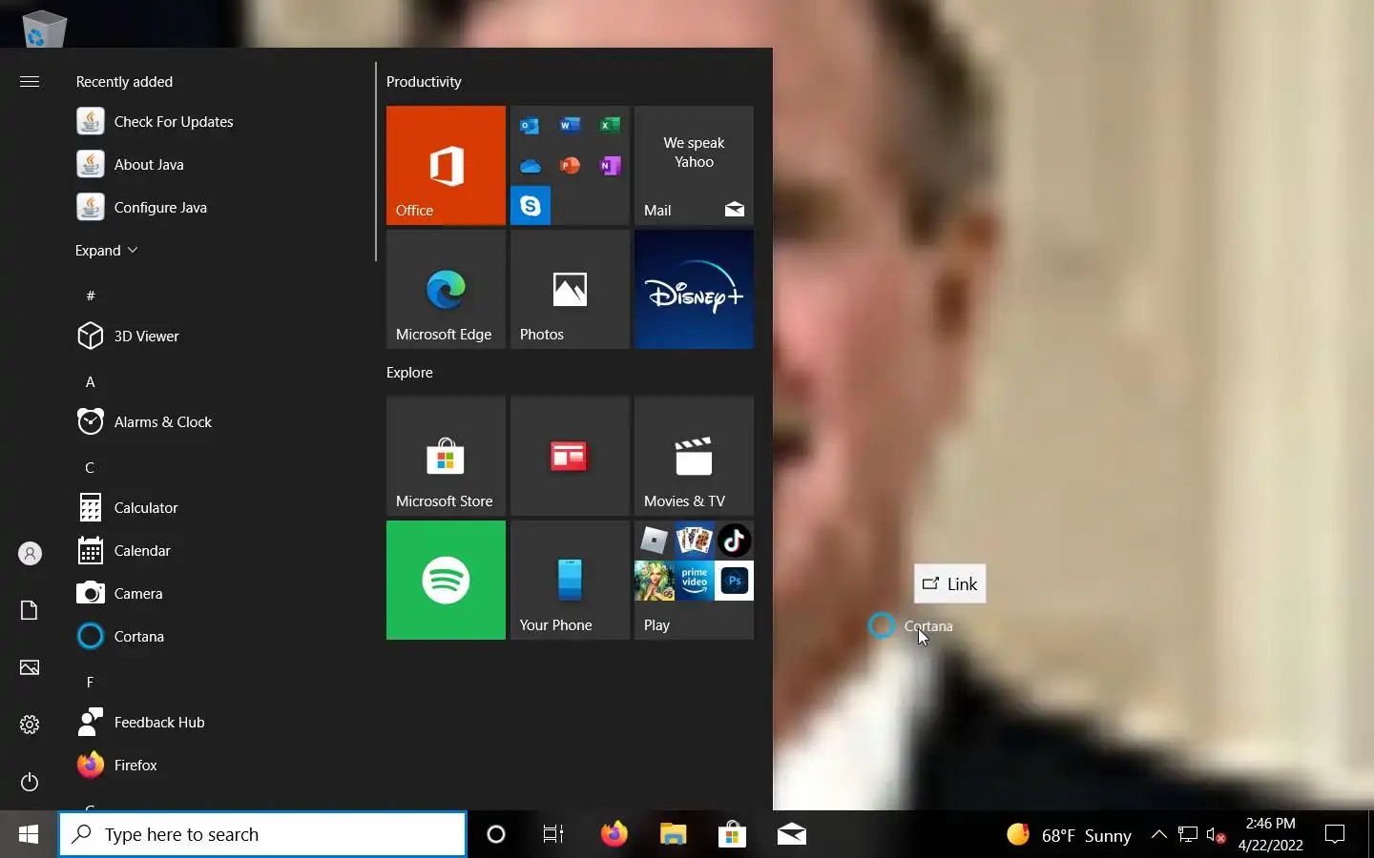Open the notification center icon

pos(1335,834)
